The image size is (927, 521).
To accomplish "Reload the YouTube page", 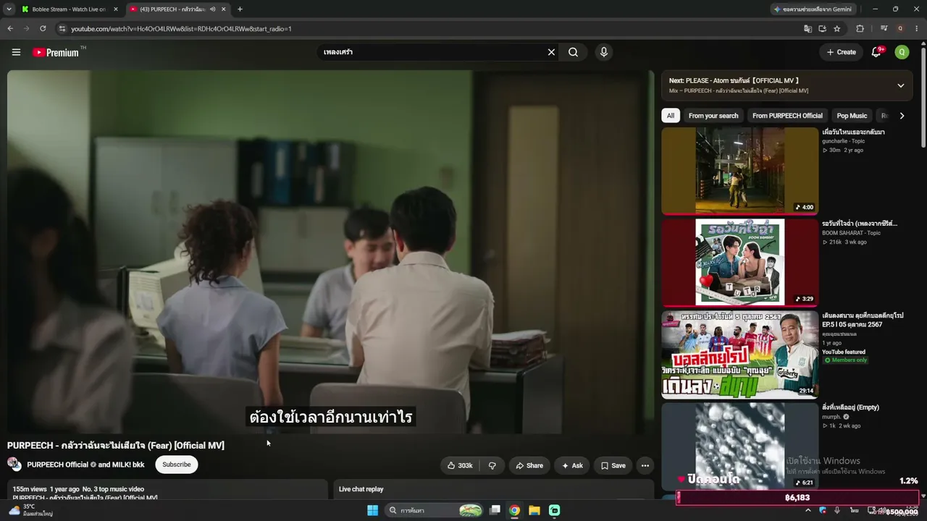I will point(43,29).
